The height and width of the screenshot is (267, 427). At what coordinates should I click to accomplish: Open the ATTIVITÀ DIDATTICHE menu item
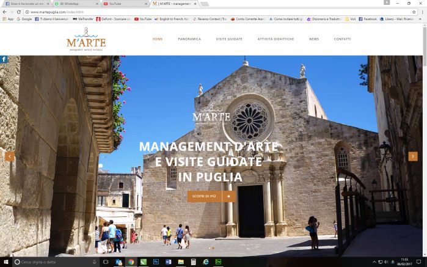(x=276, y=39)
